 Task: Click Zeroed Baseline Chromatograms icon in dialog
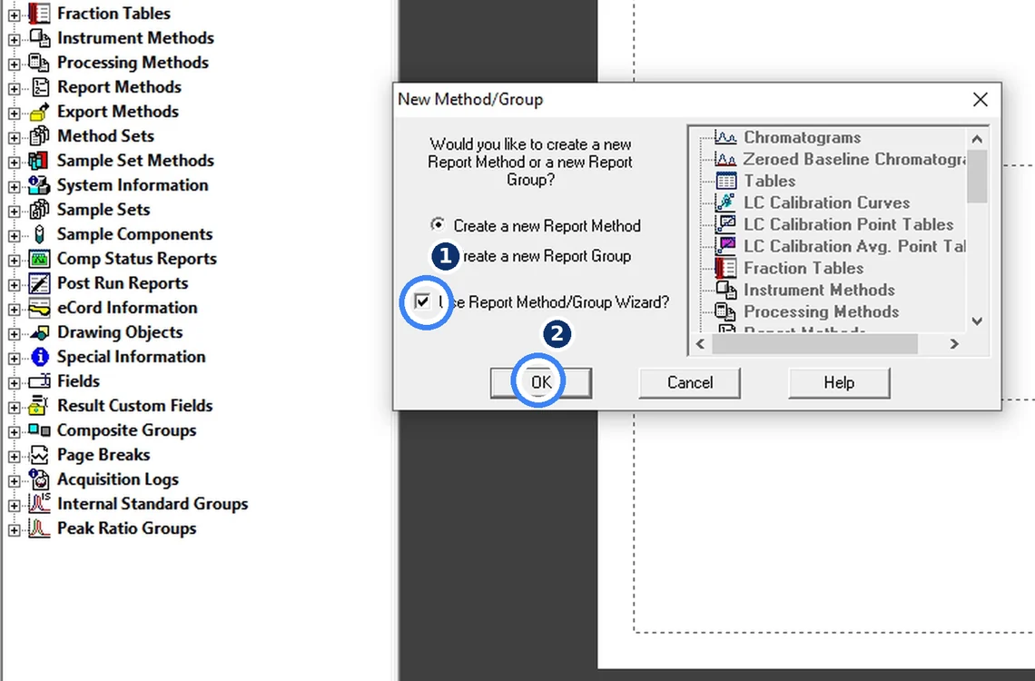click(x=725, y=159)
